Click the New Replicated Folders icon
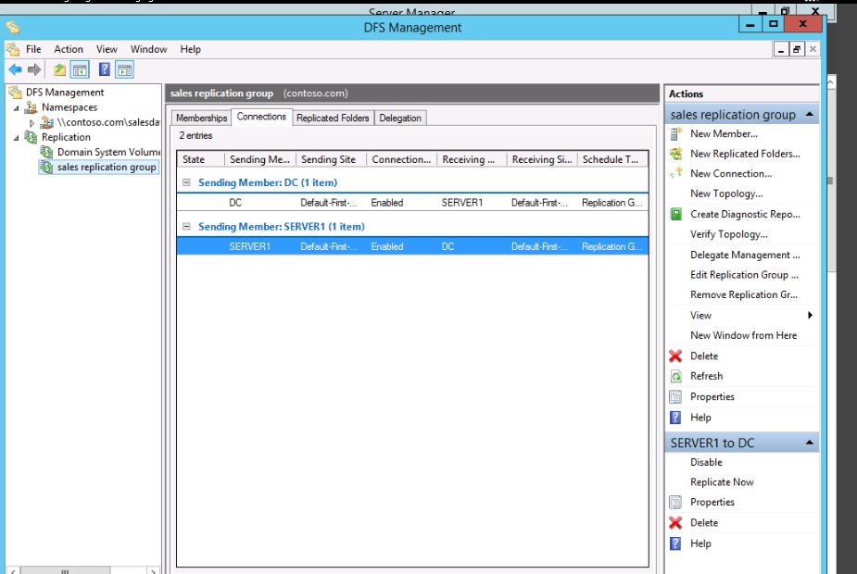The height and width of the screenshot is (574, 857). 676,154
